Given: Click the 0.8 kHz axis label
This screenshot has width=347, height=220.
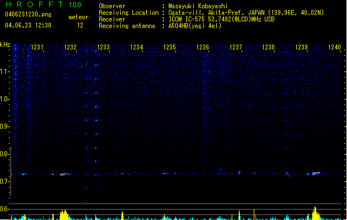Looking at the screenshot, I should click(x=5, y=154).
